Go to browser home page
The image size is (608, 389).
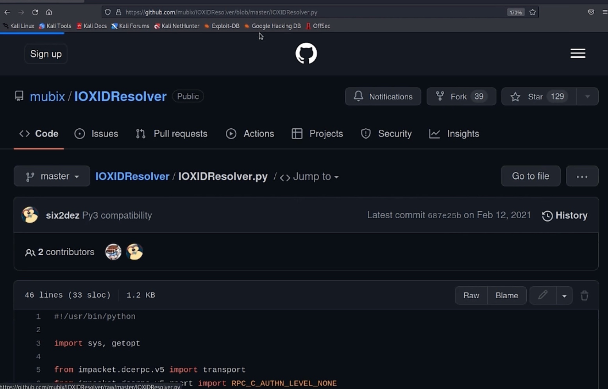(49, 12)
